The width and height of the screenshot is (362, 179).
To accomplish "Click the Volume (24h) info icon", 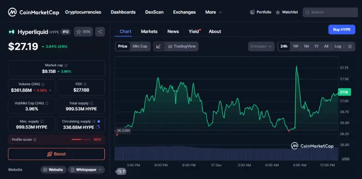I will pos(43,84).
